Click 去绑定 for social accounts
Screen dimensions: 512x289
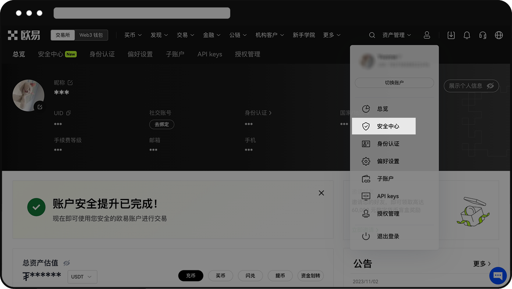(161, 124)
